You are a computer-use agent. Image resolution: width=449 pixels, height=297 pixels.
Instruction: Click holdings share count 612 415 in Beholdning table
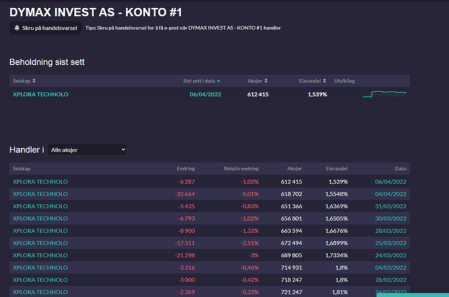coord(258,94)
